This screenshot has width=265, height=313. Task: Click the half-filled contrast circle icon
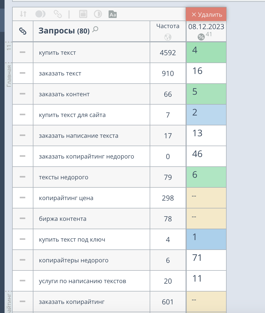98,14
